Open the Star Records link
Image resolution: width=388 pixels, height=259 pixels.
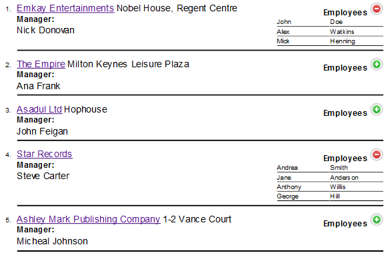(44, 154)
